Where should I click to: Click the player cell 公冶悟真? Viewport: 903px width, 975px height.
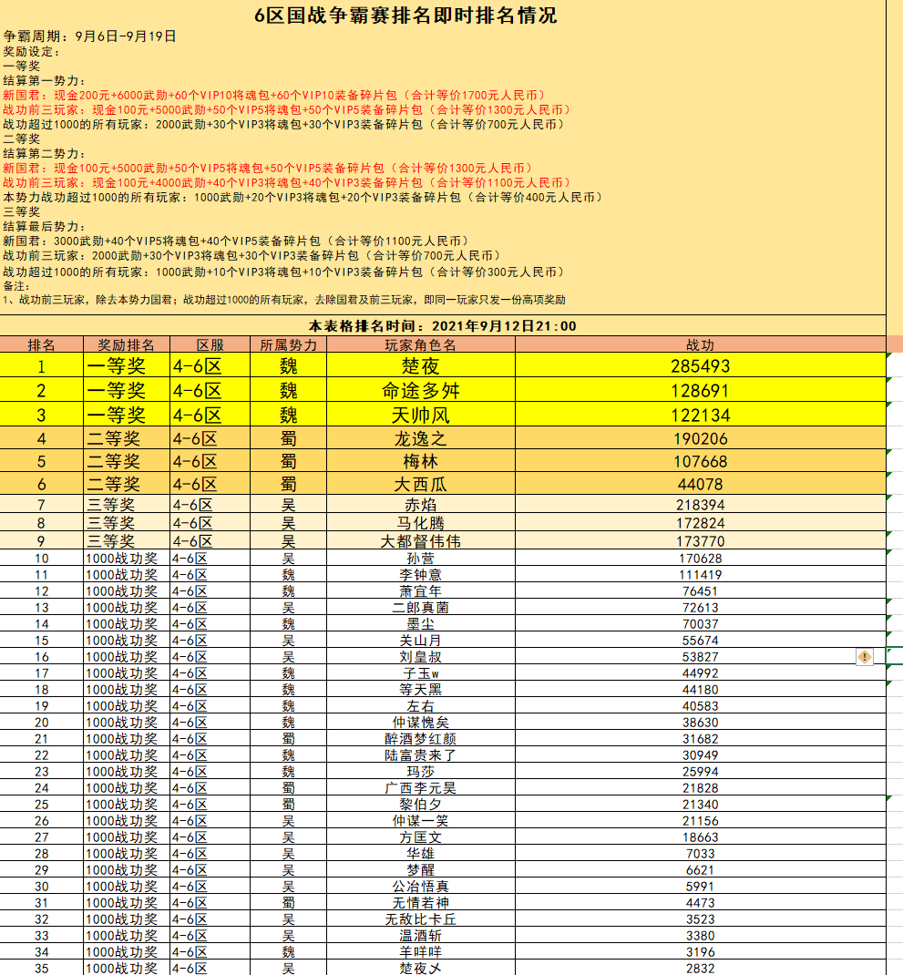421,886
